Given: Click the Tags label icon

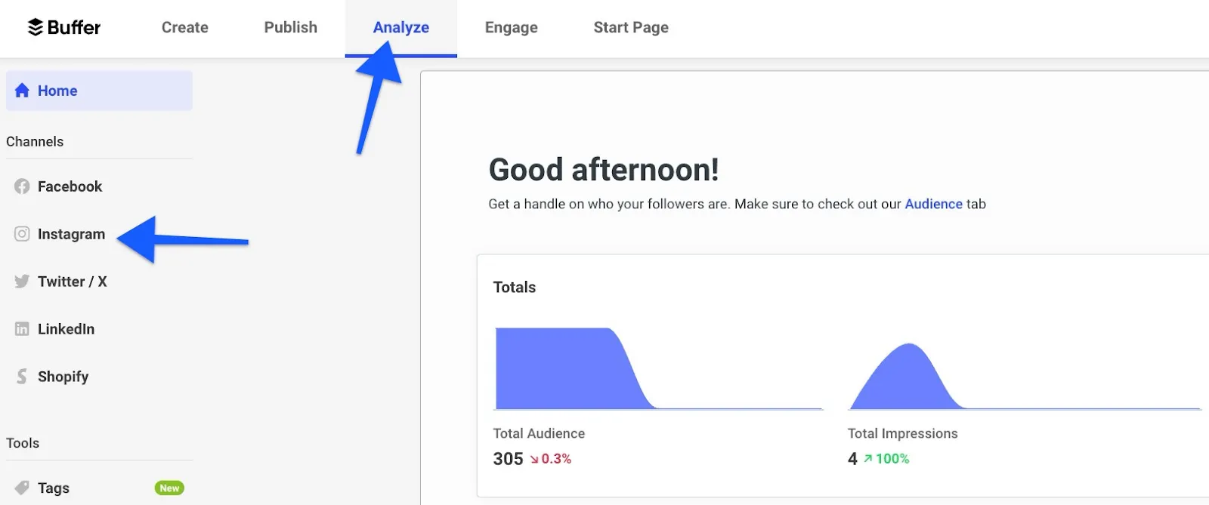Looking at the screenshot, I should click(22, 488).
